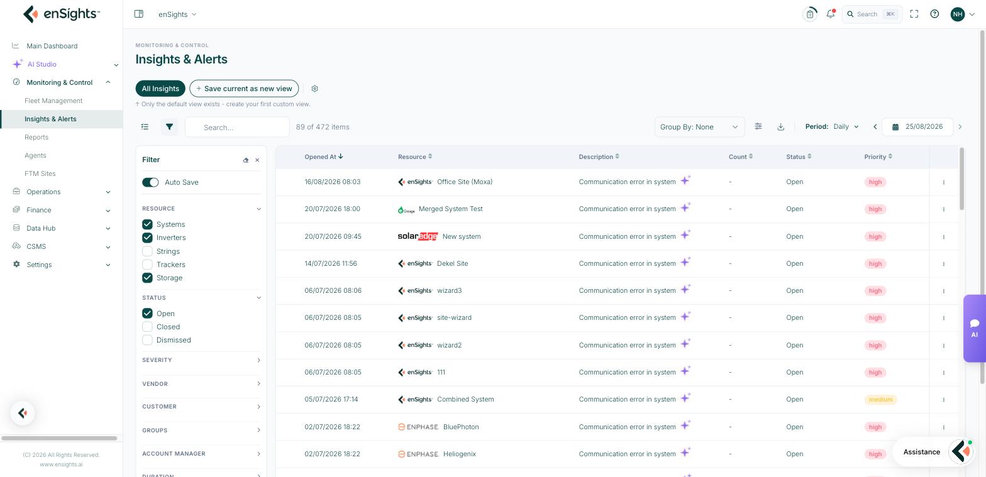Open FTM Sites in the sidebar
The width and height of the screenshot is (986, 477).
point(40,173)
